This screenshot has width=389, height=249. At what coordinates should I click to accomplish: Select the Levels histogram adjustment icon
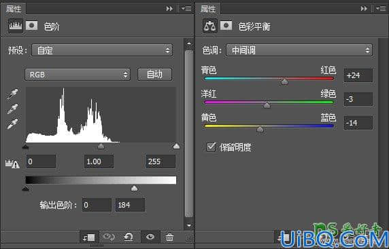coord(16,26)
